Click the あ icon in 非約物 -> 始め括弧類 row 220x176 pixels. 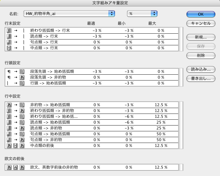coord(9,105)
